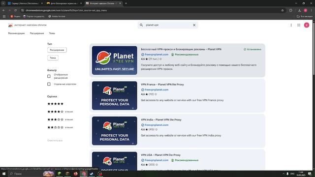Open the store's three-dot options menu
Screen dimensions: 315x177
pyautogui.click(x=291, y=25)
